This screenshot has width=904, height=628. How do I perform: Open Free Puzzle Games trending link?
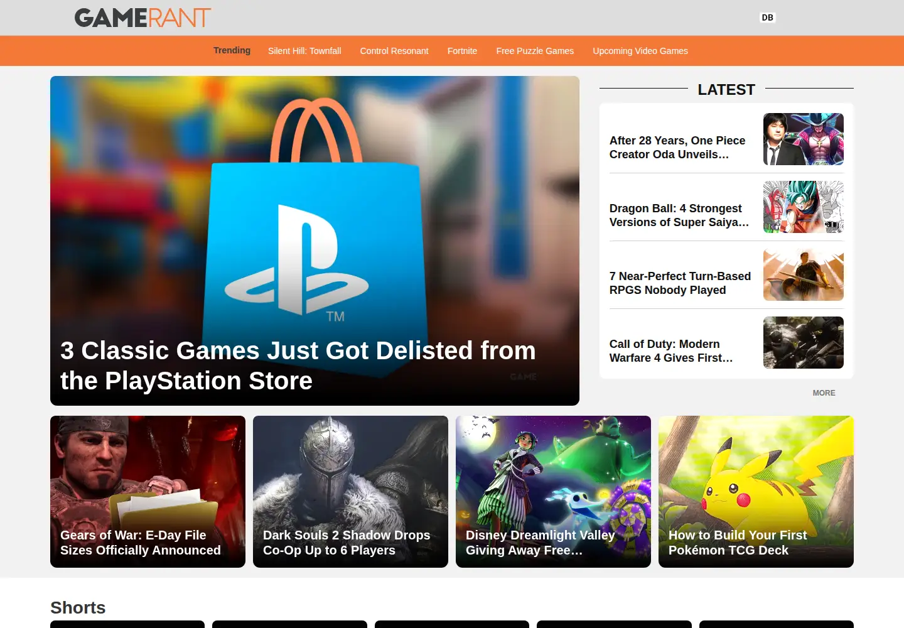coord(535,51)
